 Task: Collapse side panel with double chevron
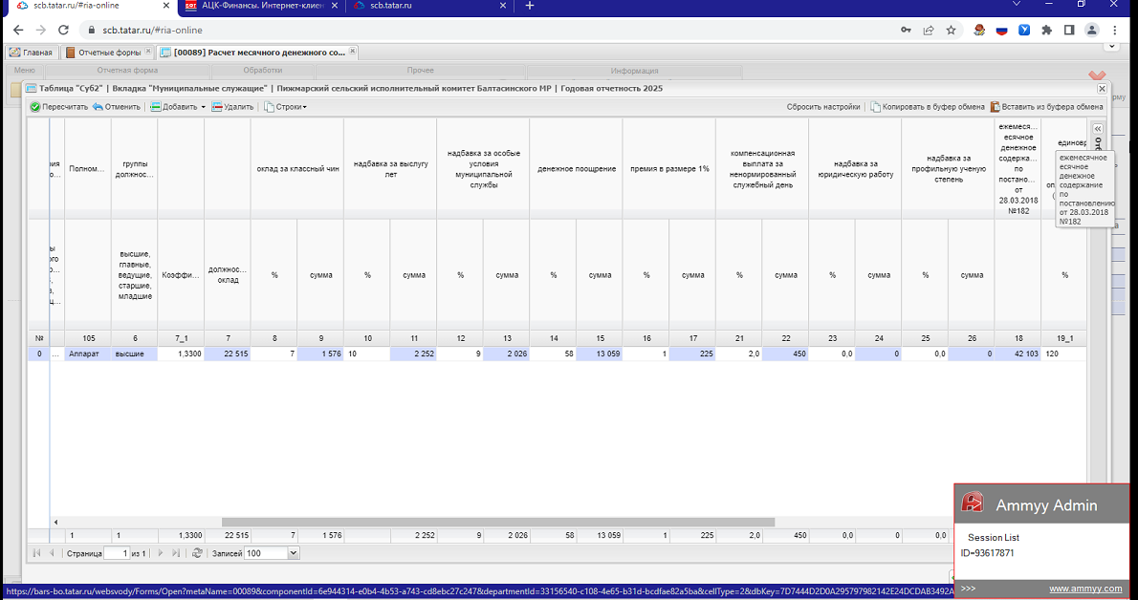[1098, 128]
